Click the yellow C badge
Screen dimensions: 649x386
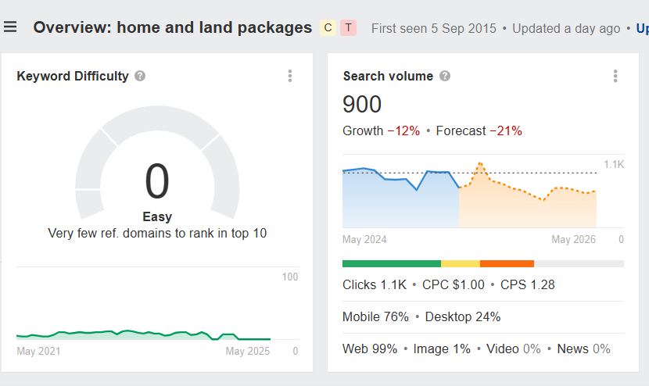[x=328, y=28]
